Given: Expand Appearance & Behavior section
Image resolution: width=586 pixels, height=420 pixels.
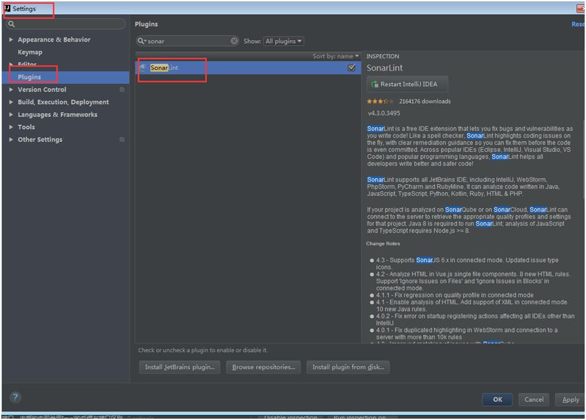Looking at the screenshot, I should pos(11,39).
